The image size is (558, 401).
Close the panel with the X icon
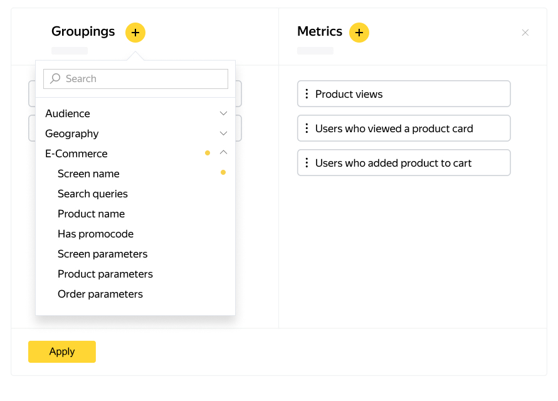[x=525, y=33]
